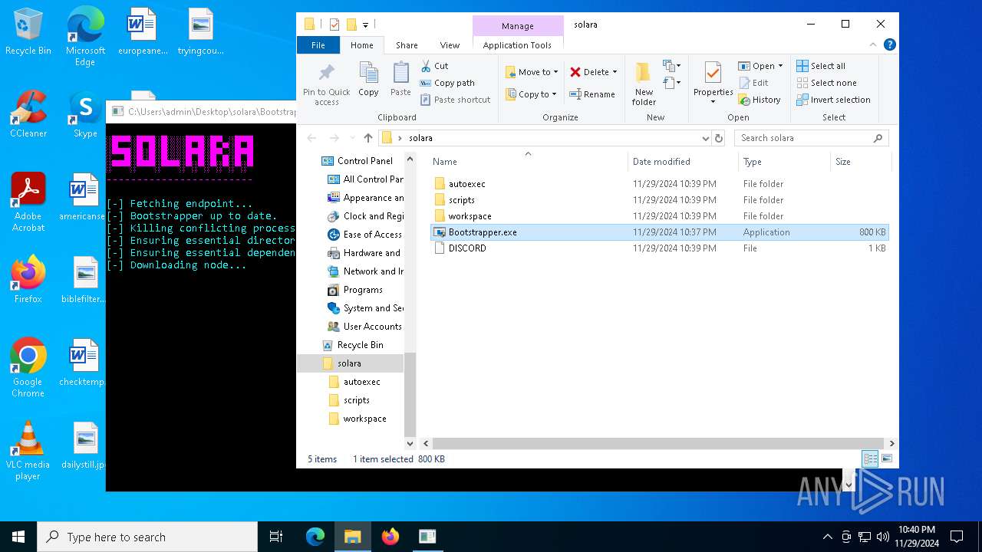Show hidden system tray icons
The height and width of the screenshot is (552, 982).
click(827, 537)
